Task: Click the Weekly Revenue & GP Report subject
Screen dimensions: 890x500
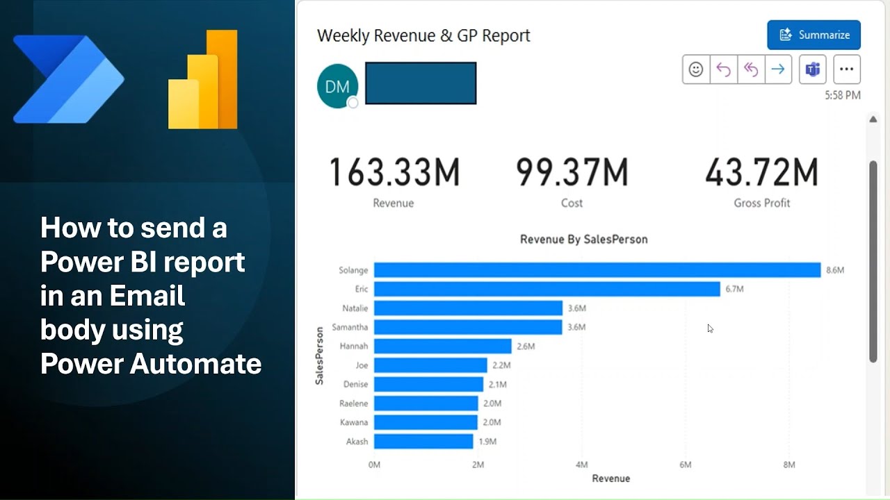Action: (423, 36)
